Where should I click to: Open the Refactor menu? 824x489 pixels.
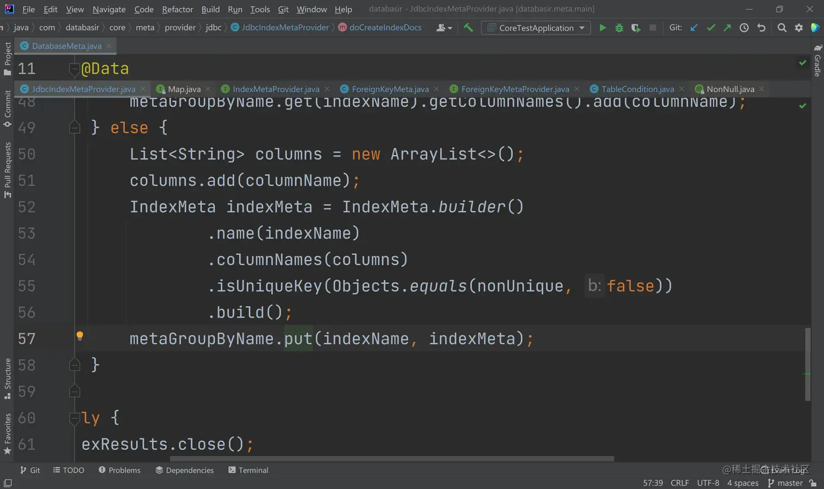click(177, 9)
